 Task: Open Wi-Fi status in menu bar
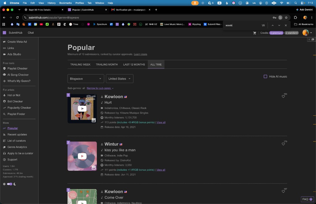pyautogui.click(x=281, y=3)
